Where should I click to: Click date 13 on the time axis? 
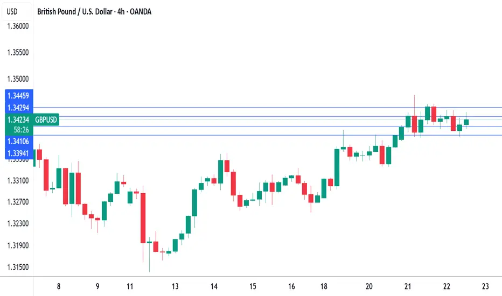[x=175, y=286]
